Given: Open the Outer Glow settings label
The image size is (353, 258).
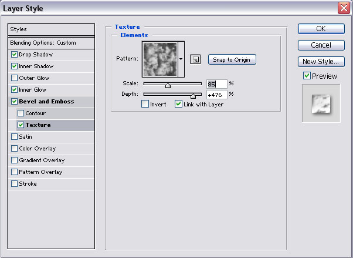Looking at the screenshot, I should (x=34, y=78).
